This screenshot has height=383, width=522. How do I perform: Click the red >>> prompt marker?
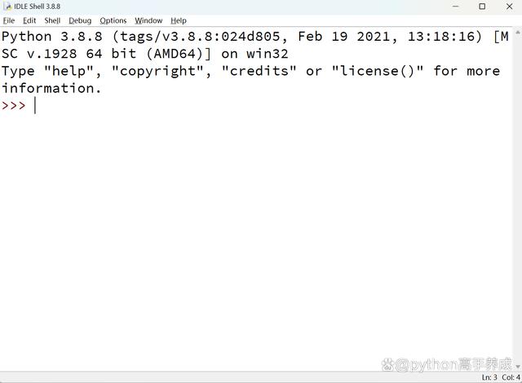coord(14,106)
